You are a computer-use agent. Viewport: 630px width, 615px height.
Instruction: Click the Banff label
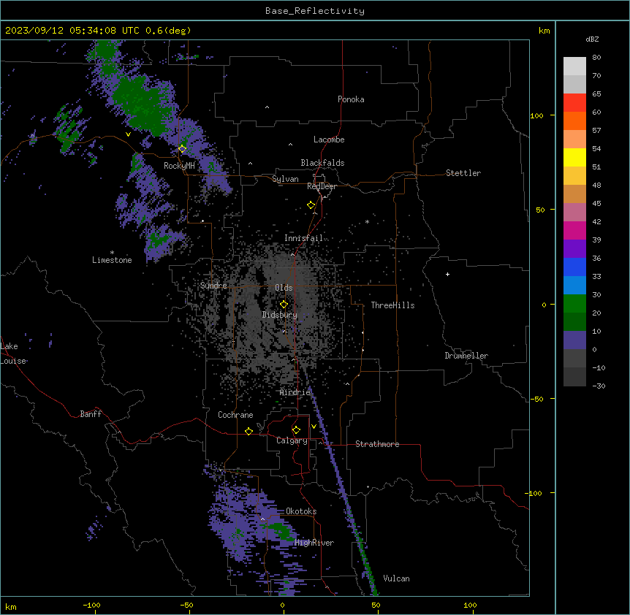91,414
